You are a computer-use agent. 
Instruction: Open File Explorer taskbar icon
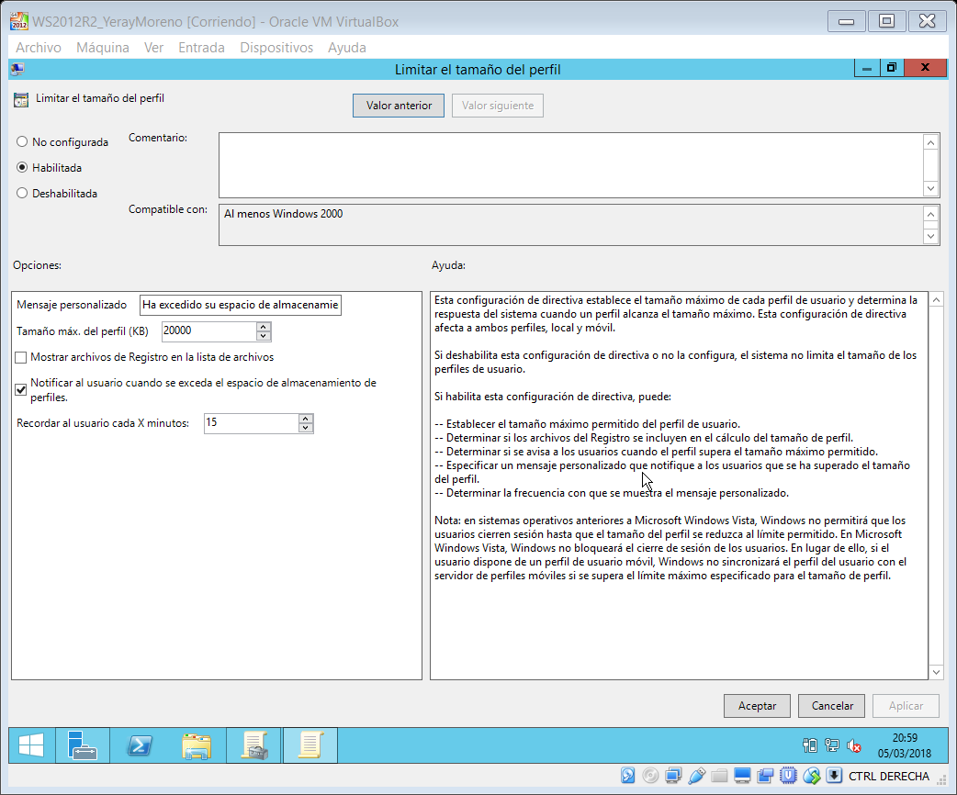click(x=197, y=745)
